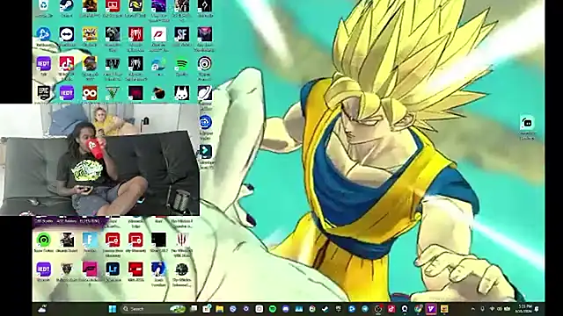Image resolution: width=563 pixels, height=316 pixels.
Task: Open the blue share-arrows desktop icon
Action: (43, 34)
